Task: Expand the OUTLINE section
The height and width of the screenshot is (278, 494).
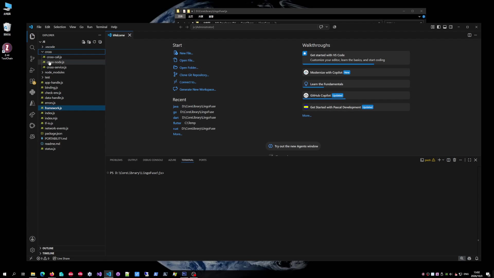Action: [x=72, y=248]
